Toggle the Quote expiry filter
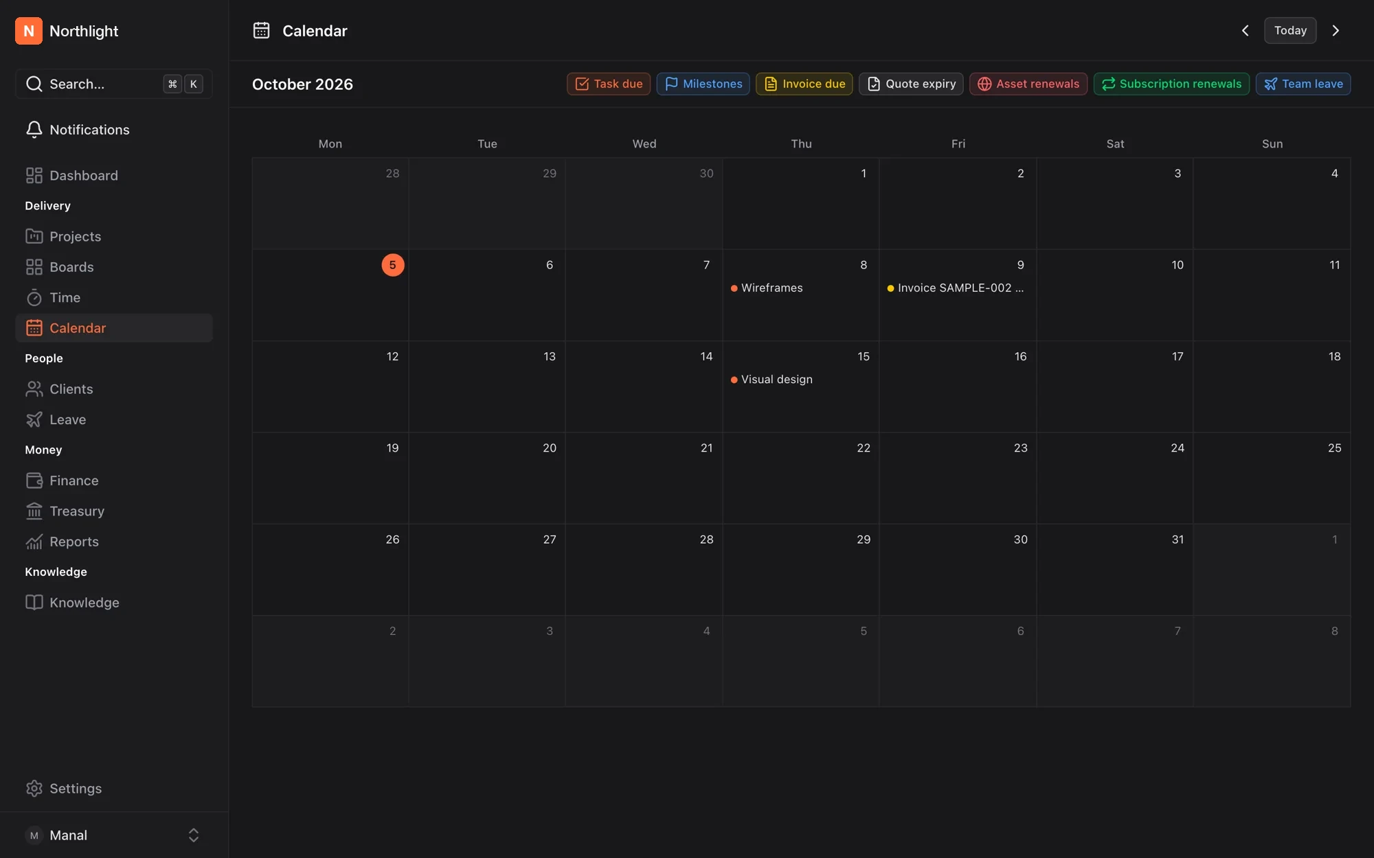 tap(911, 84)
